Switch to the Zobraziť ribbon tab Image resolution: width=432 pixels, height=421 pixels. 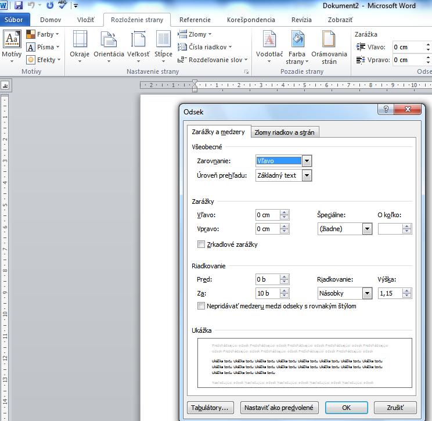pyautogui.click(x=340, y=20)
